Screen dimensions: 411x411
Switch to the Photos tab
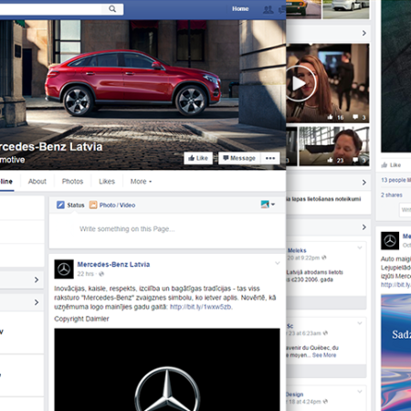[72, 182]
